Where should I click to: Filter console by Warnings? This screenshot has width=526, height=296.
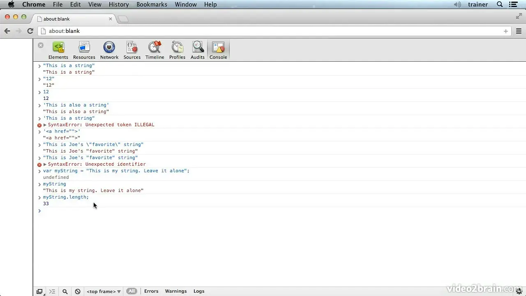point(176,291)
